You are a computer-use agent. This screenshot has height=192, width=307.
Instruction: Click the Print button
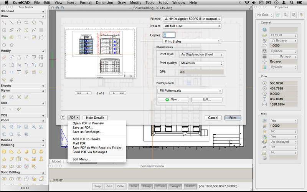pyautogui.click(x=233, y=118)
